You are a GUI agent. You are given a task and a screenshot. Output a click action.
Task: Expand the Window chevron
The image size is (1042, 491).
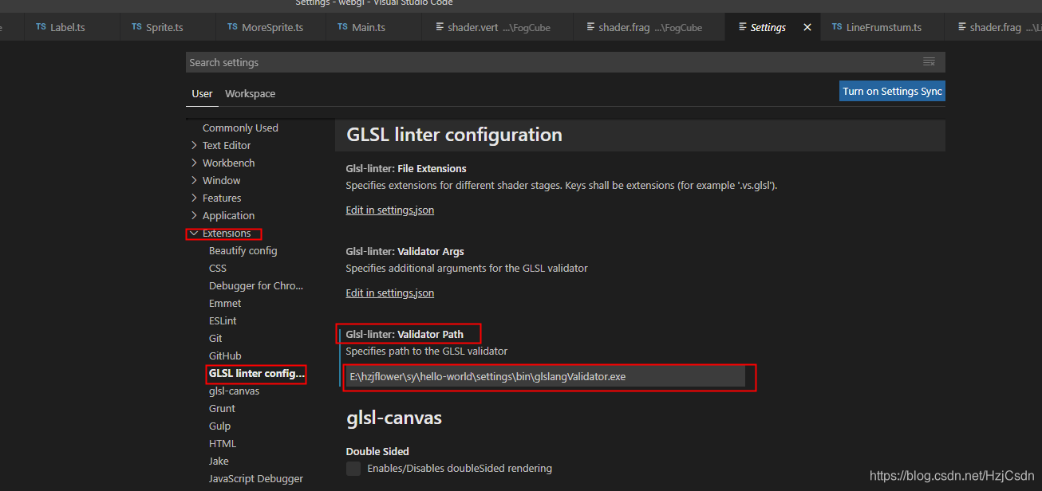194,180
